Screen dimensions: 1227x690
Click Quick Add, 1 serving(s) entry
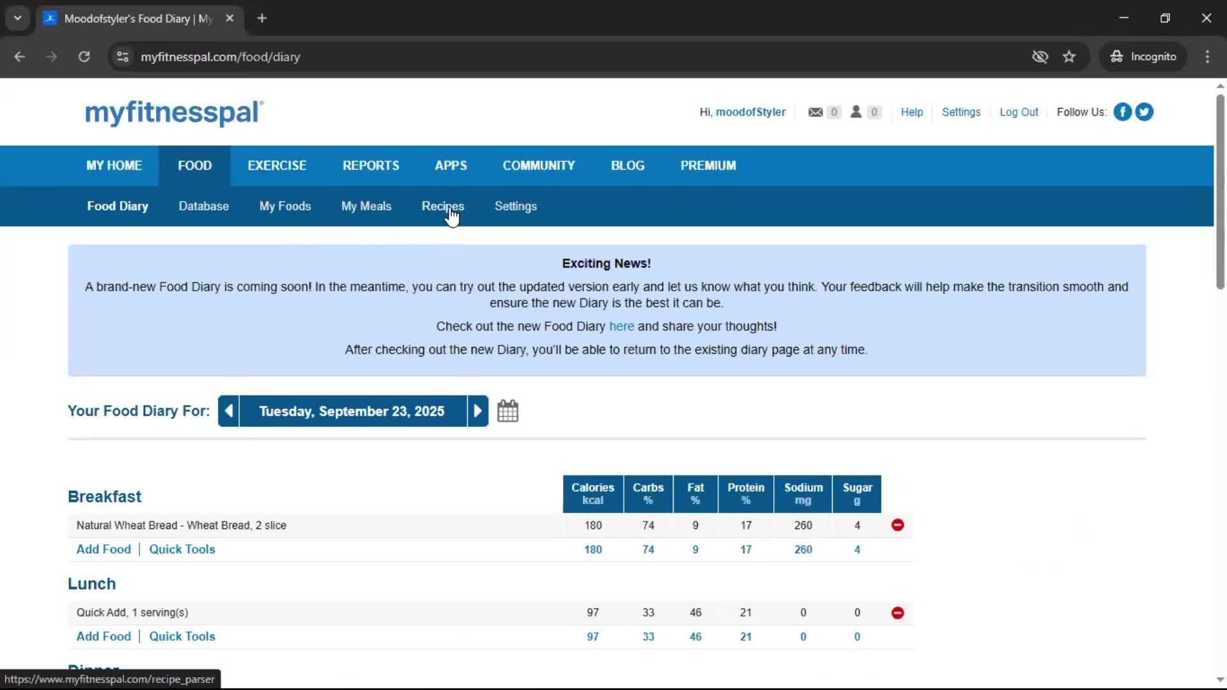(132, 613)
